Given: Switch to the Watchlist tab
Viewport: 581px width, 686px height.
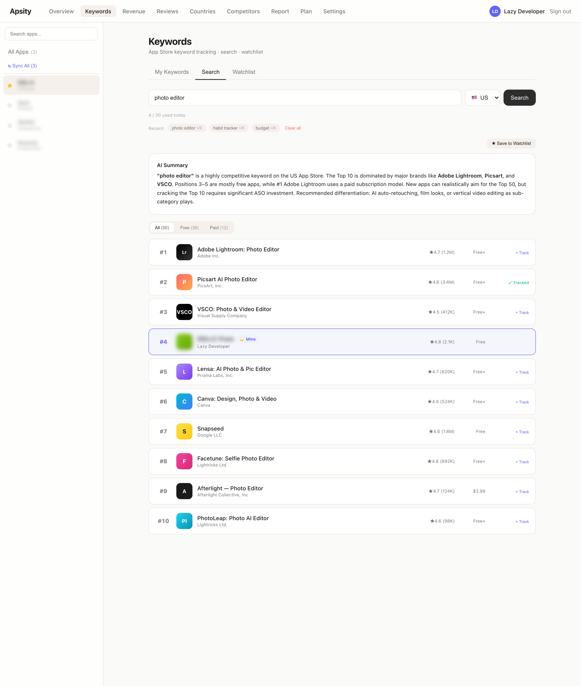Looking at the screenshot, I should click(244, 72).
